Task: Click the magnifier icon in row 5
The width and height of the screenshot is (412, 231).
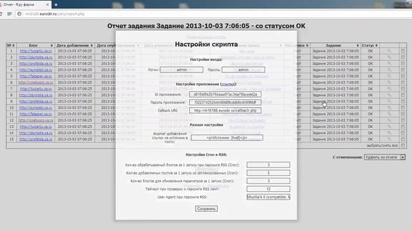Action: (x=389, y=76)
